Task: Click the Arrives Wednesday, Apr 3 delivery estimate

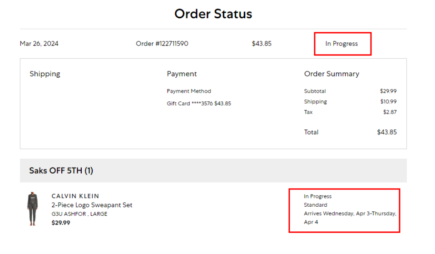Action: point(350,214)
